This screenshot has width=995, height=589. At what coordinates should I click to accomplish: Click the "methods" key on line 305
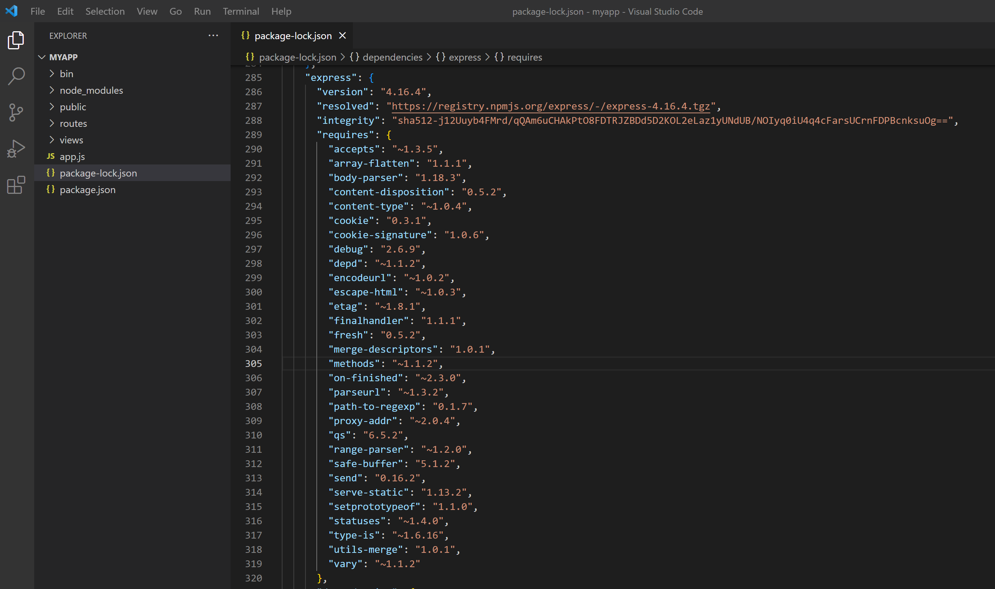pyautogui.click(x=354, y=364)
